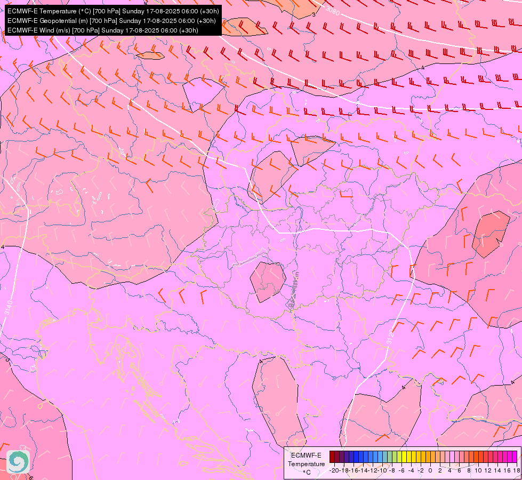Click the legend tick label -4
Image resolution: width=522 pixels, height=480 pixels.
pyautogui.click(x=411, y=470)
